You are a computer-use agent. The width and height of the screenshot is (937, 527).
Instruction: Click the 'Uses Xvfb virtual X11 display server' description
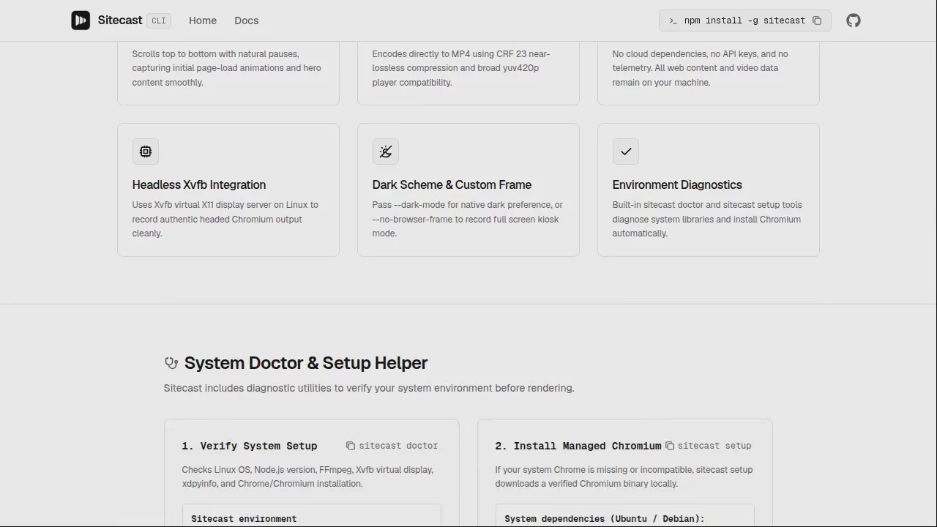[x=225, y=219]
